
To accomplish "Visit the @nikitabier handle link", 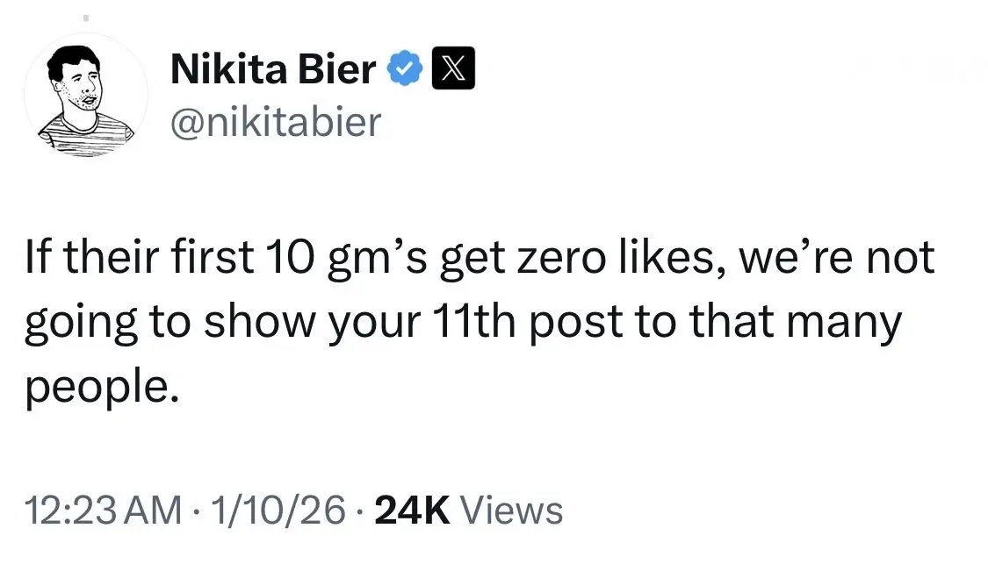I will pos(276,121).
